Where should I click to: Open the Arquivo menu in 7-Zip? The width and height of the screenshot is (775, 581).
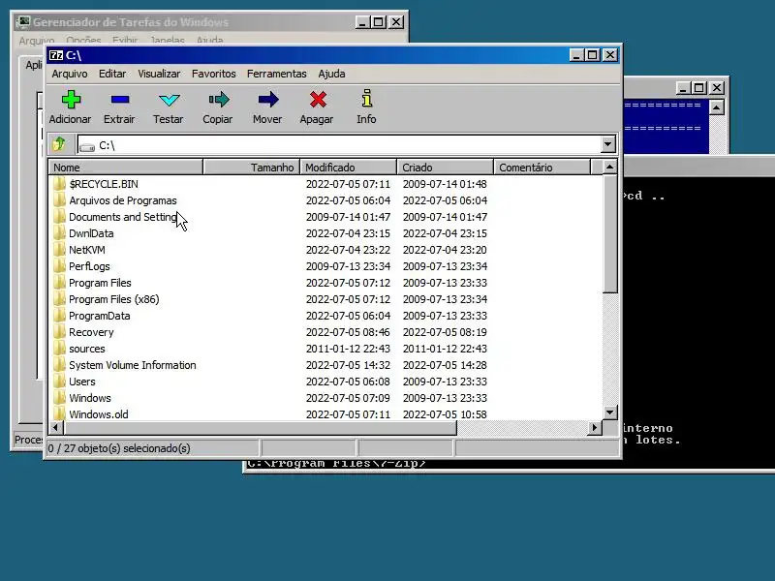pyautogui.click(x=70, y=74)
